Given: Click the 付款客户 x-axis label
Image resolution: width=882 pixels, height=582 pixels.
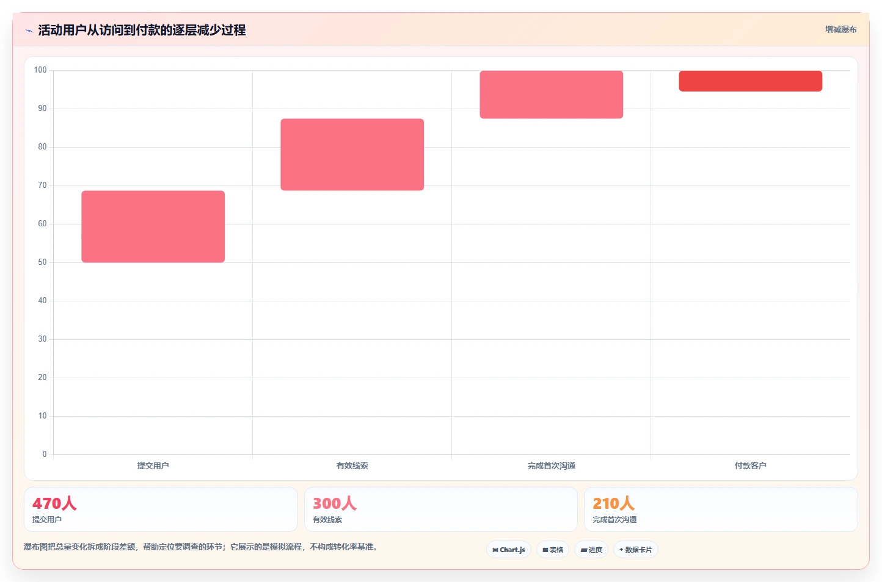Looking at the screenshot, I should pyautogui.click(x=751, y=465).
